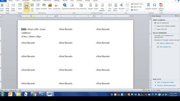The width and height of the screenshot is (180, 101).
Task: Open the File tab
Action: pos(3,1)
